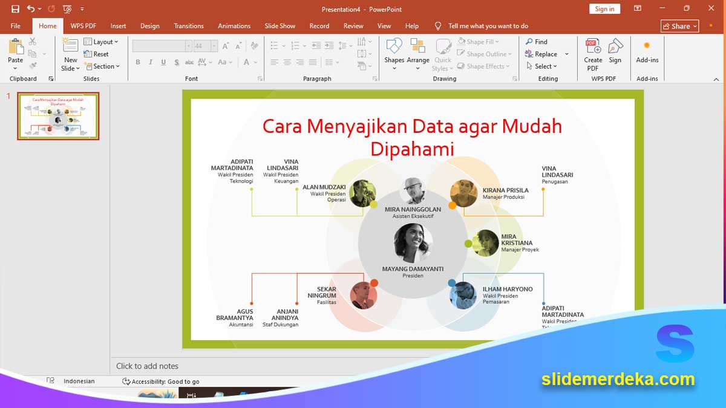This screenshot has width=726, height=408.
Task: Open the Select dropdown in Editing
Action: click(541, 66)
